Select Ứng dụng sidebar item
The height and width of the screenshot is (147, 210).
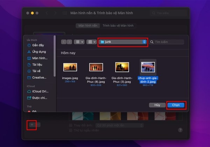[x=37, y=52]
